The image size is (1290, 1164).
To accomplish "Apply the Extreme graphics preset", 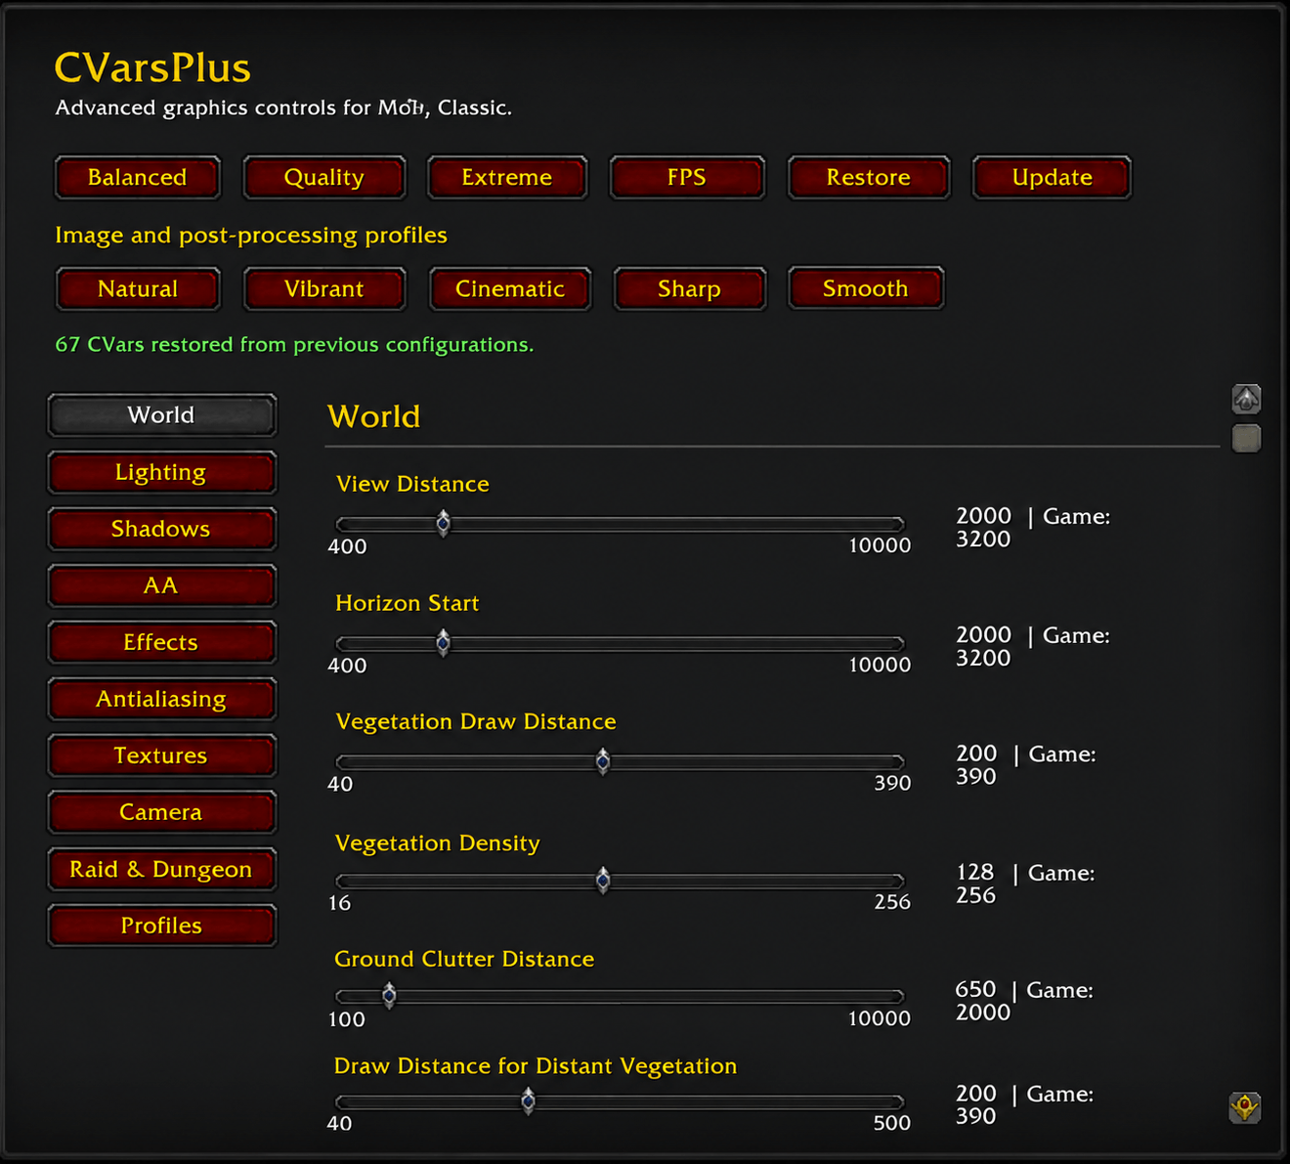I will coord(507,178).
